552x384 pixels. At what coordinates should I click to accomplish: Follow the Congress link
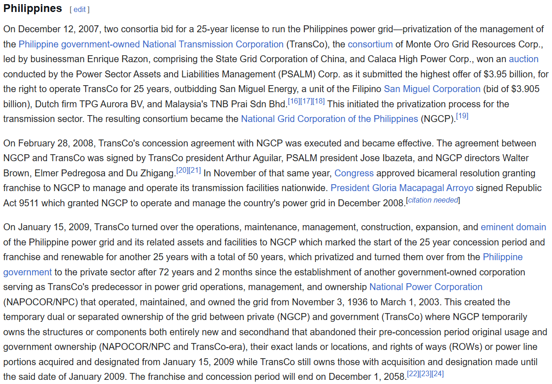354,173
